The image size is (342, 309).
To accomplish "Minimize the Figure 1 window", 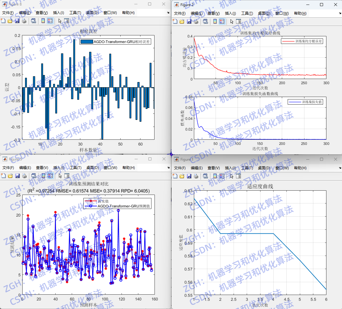I will click(308, 159).
